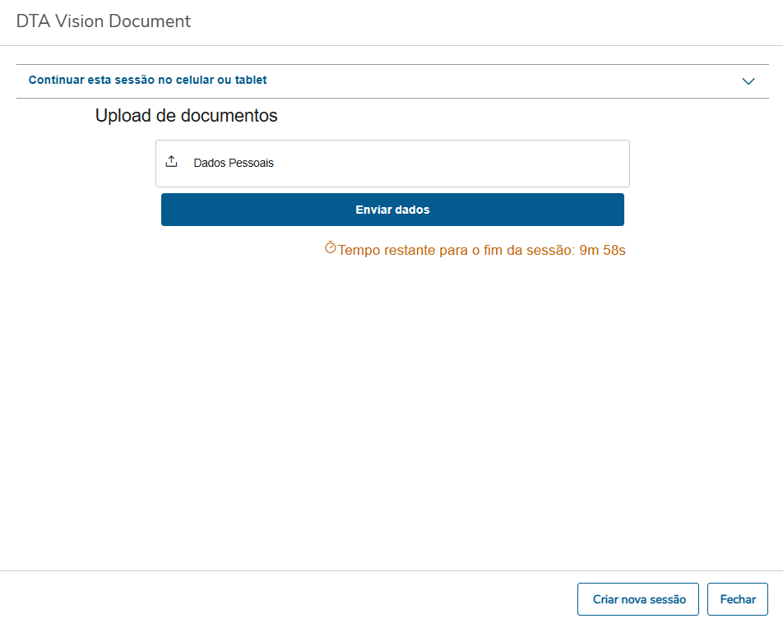The width and height of the screenshot is (783, 637).
Task: Click the remaining session time text
Action: coord(481,250)
